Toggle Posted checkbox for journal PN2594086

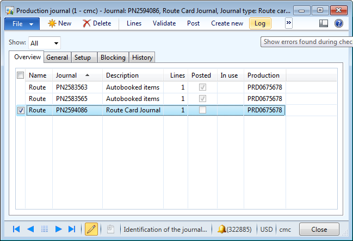coord(202,110)
